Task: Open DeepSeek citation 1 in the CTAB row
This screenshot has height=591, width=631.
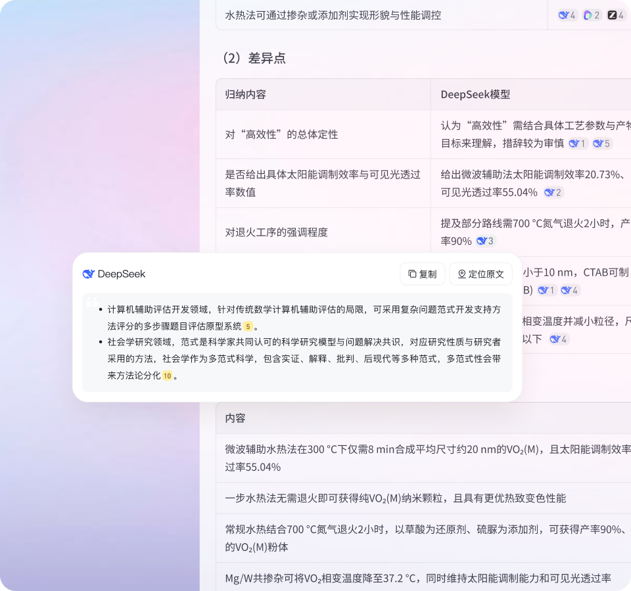Action: coord(547,290)
